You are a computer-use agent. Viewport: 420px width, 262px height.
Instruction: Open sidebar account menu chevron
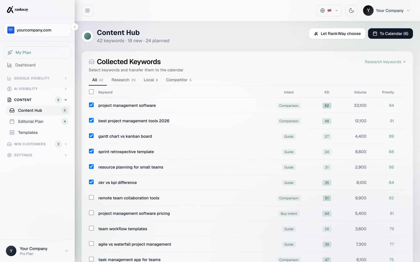point(66,251)
